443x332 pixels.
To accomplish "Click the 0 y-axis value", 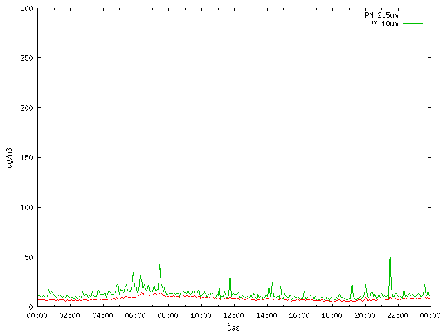I will pos(30,307).
